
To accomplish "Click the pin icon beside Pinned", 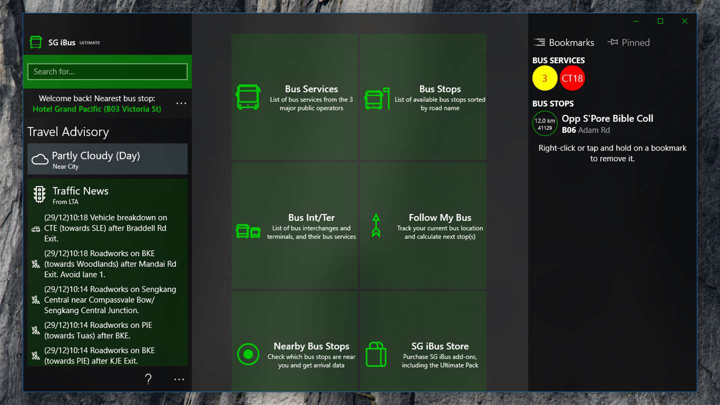I will click(x=612, y=42).
